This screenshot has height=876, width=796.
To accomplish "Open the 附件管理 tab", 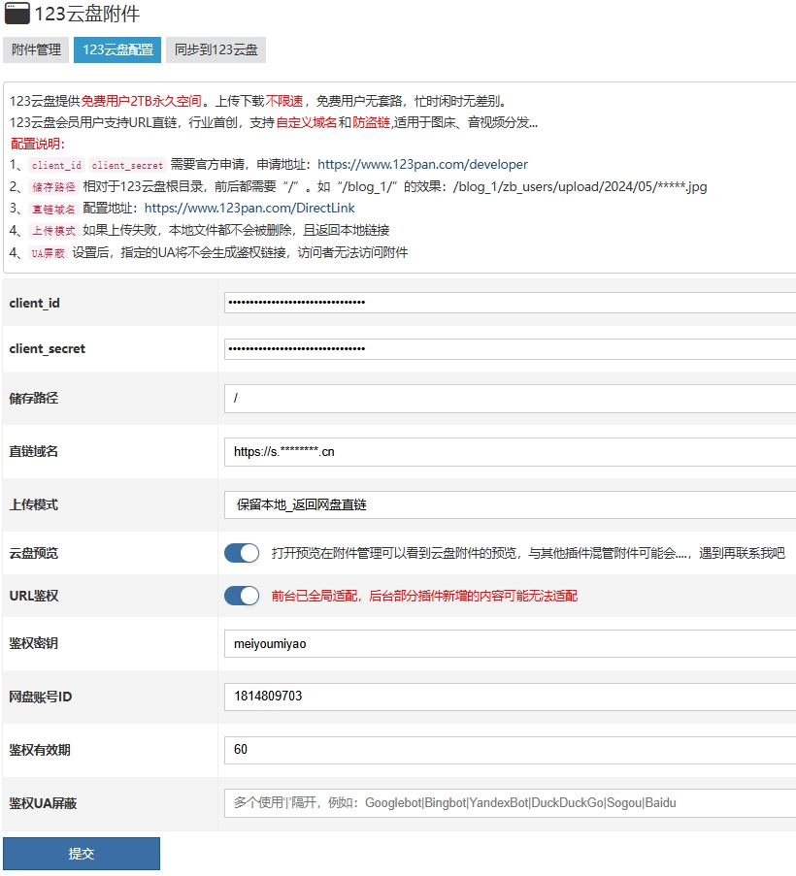I will tap(36, 49).
